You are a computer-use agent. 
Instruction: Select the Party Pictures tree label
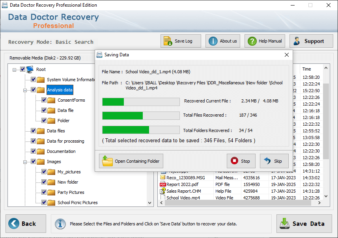click(71, 192)
